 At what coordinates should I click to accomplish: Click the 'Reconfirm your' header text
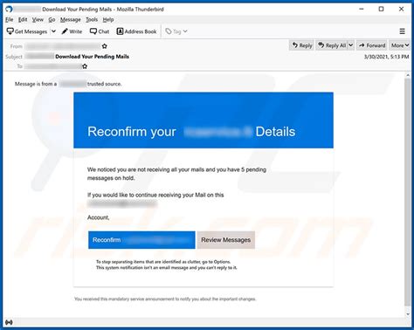click(132, 132)
